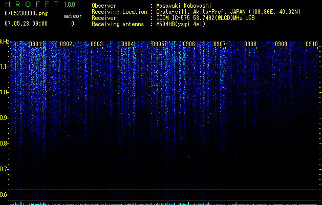Click the 0903 time marker
Viewport: 322px width, 205px height.
click(97, 44)
